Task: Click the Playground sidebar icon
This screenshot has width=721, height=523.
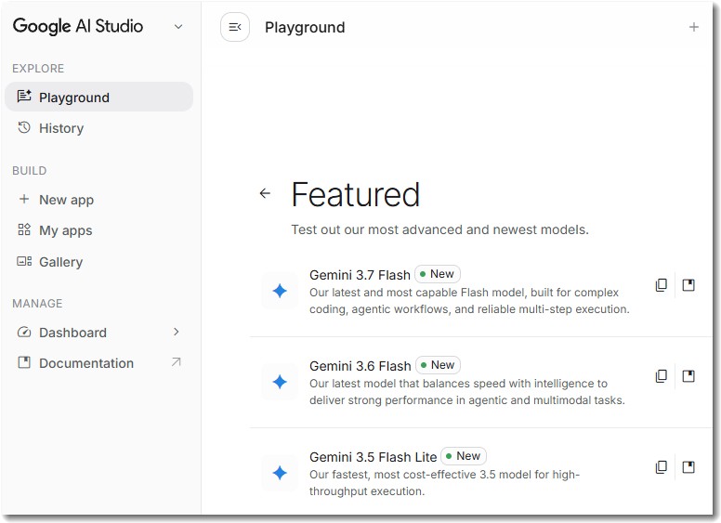Action: click(x=24, y=97)
